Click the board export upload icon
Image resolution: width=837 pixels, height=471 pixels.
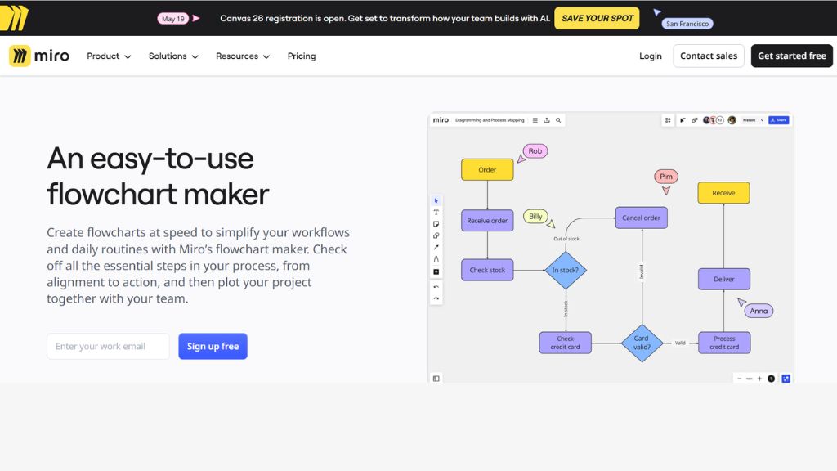[x=547, y=120]
